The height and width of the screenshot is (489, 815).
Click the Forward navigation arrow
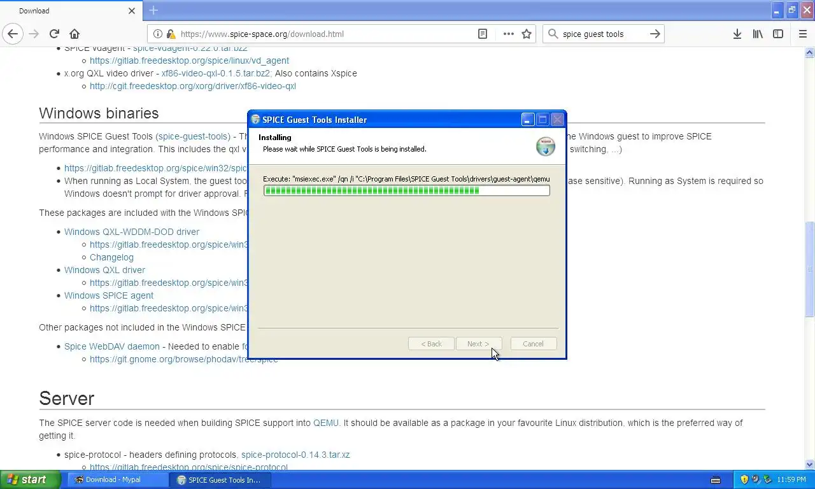point(34,34)
